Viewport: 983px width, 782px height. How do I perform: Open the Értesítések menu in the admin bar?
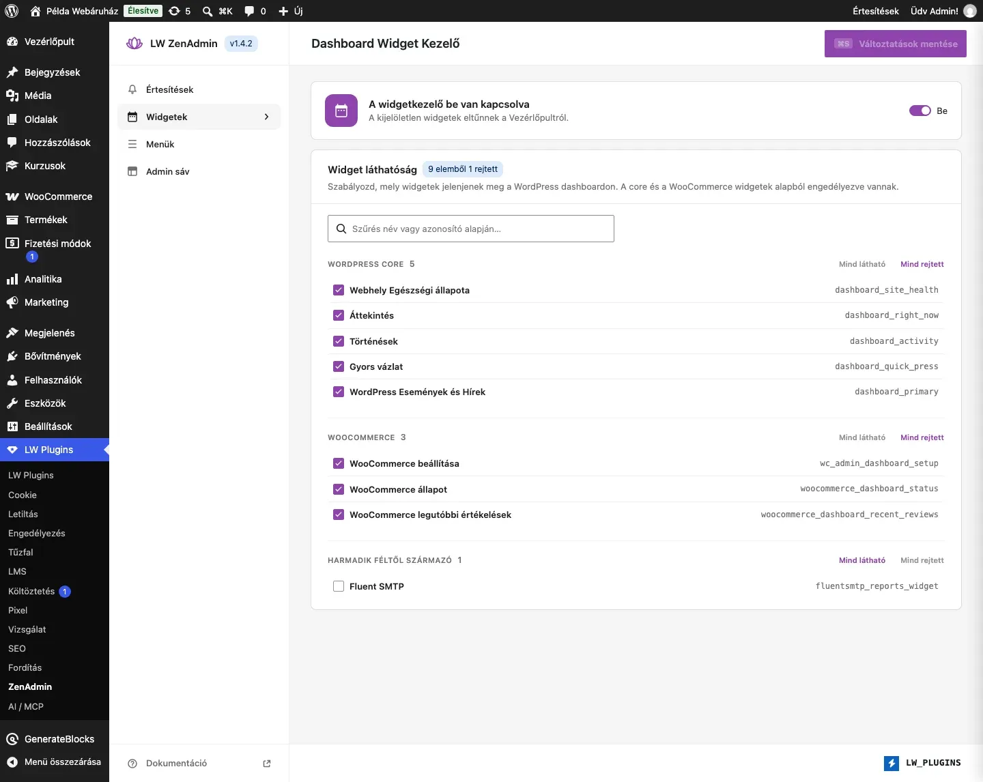click(876, 11)
